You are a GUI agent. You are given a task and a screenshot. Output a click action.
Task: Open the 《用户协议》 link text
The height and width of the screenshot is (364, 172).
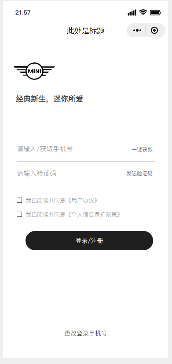click(82, 200)
